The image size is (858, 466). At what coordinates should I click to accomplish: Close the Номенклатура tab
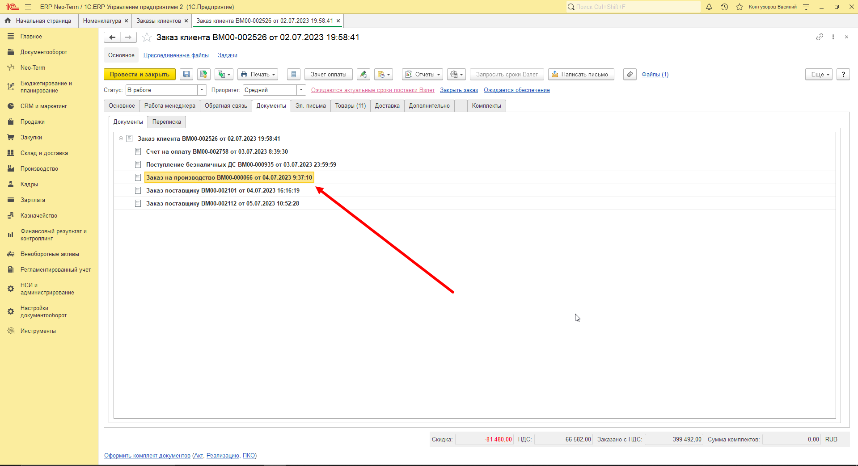pyautogui.click(x=127, y=21)
